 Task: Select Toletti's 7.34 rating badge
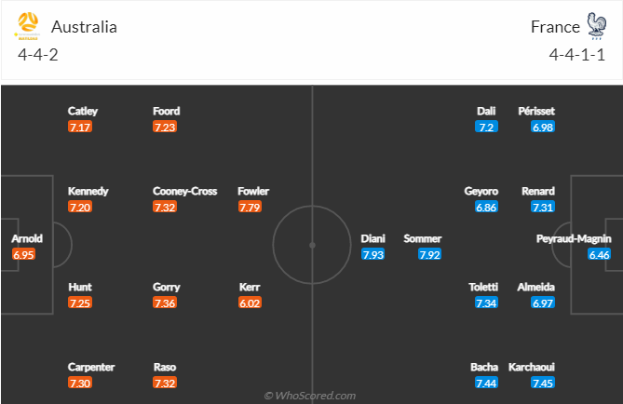click(486, 303)
